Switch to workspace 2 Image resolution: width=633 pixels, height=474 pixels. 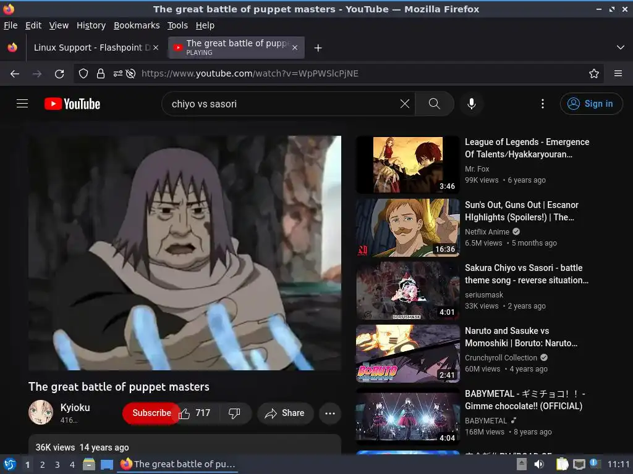[x=43, y=465]
